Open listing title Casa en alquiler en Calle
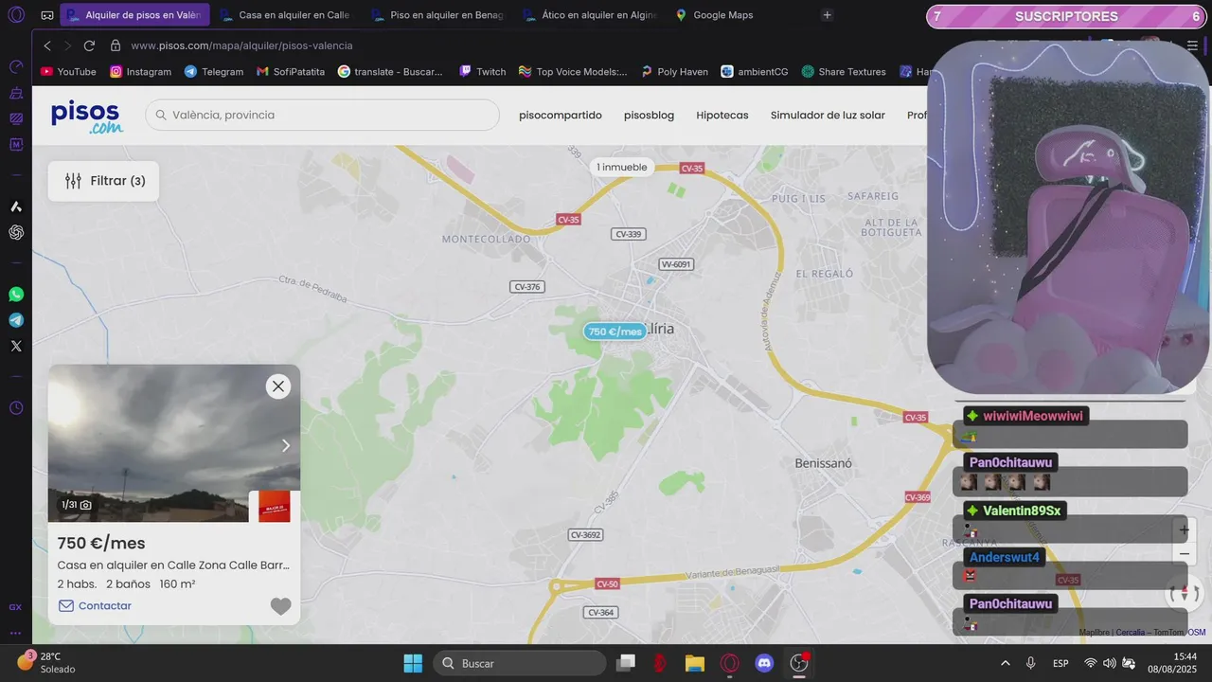1212x682 pixels. (173, 565)
